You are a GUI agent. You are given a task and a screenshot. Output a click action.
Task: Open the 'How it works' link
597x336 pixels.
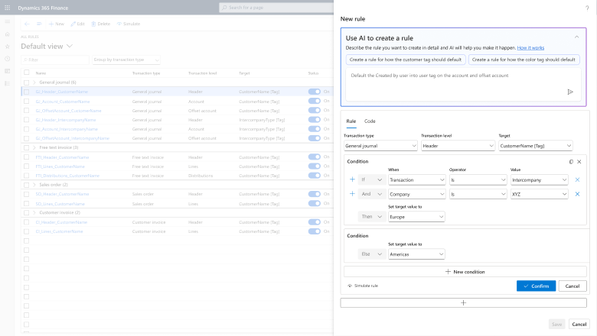(530, 47)
